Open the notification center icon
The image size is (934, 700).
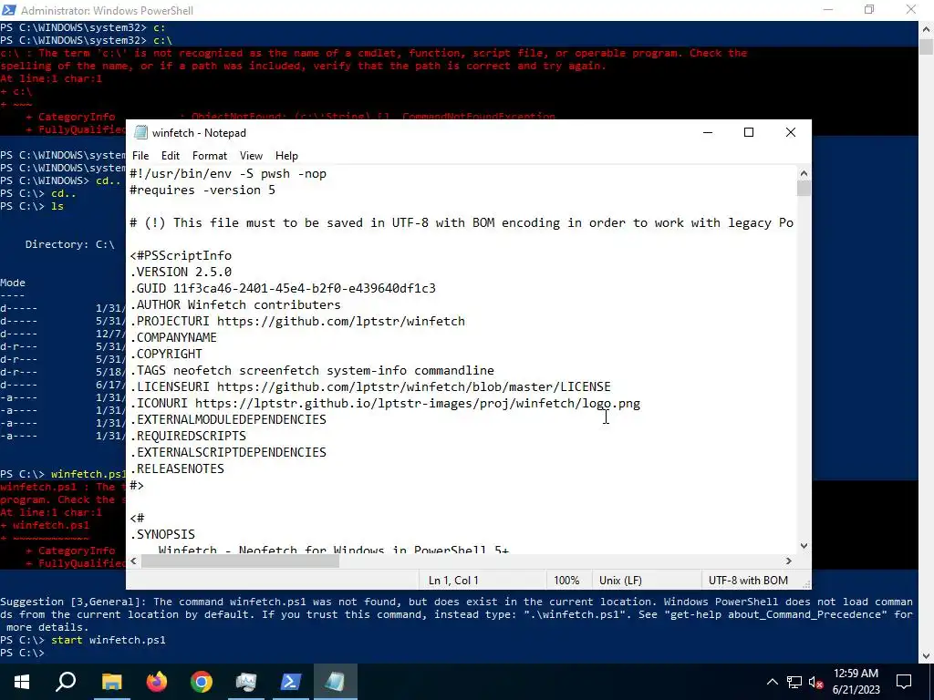pyautogui.click(x=904, y=682)
